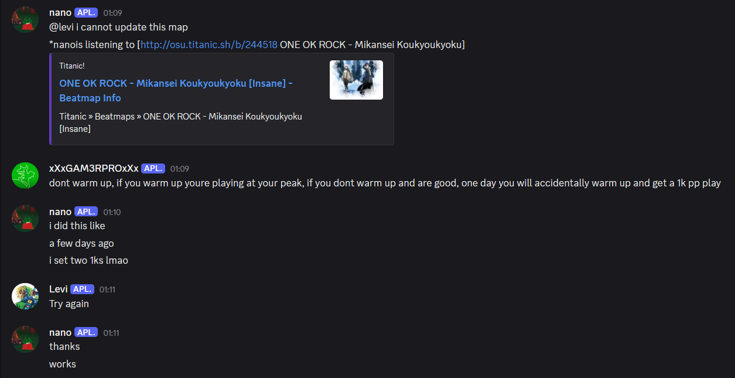Click nano's username at the 01:11 message

click(x=60, y=332)
